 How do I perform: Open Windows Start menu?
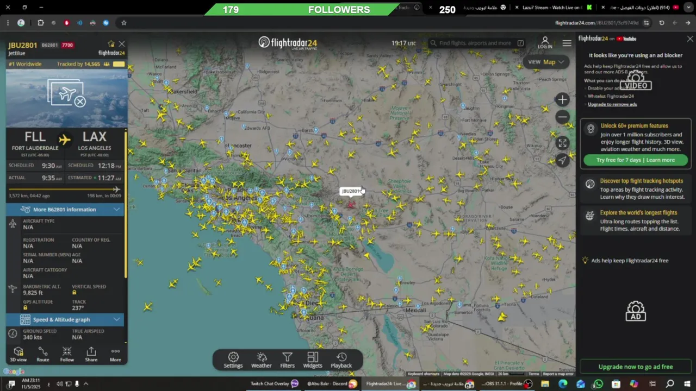[687, 384]
